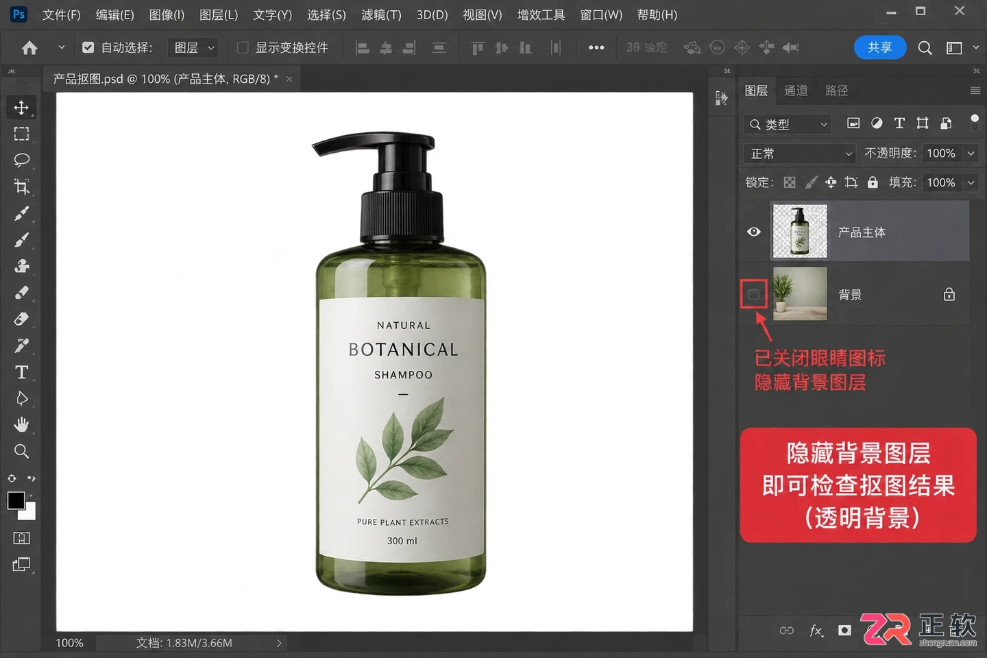
Task: Hide the 产品主体 layer eye icon
Action: pos(754,232)
